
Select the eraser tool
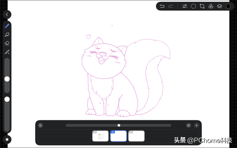(x=7, y=43)
